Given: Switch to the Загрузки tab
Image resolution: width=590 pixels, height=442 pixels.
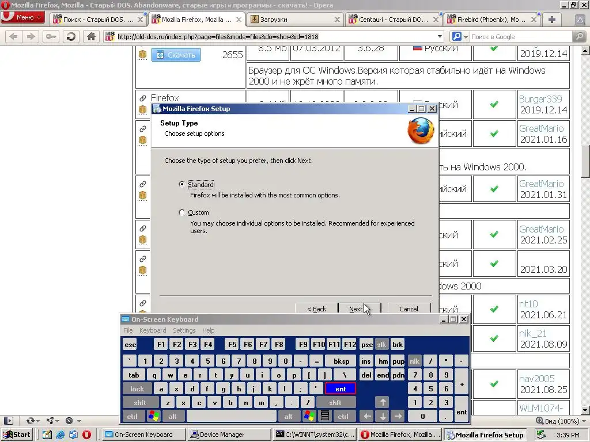Looking at the screenshot, I should tap(295, 20).
